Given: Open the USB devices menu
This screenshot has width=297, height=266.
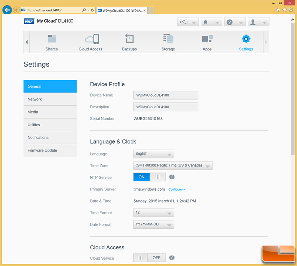Looking at the screenshot, I should [x=188, y=22].
